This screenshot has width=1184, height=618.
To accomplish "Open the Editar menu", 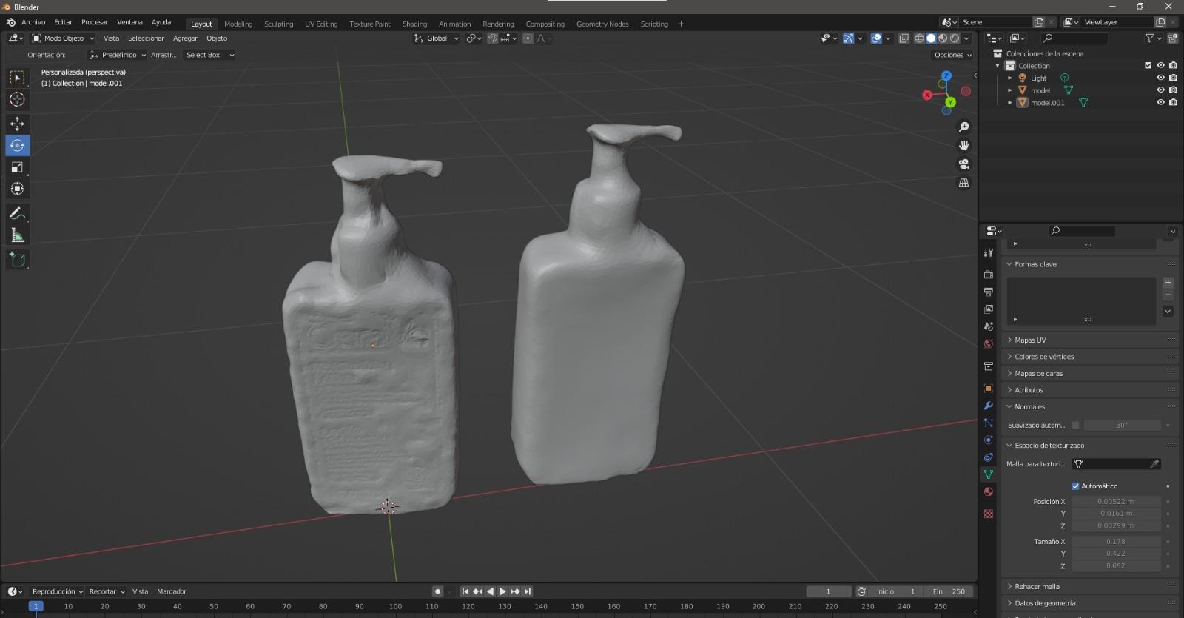I will pos(64,22).
